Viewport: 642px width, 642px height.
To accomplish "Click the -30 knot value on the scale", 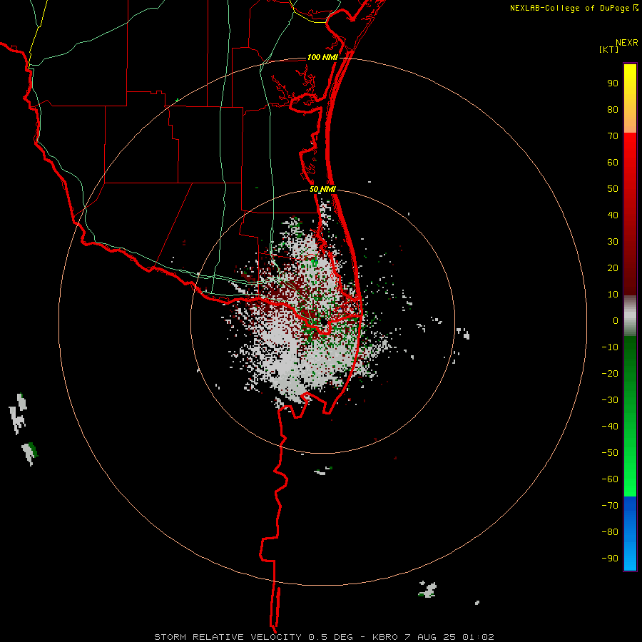I will [610, 400].
